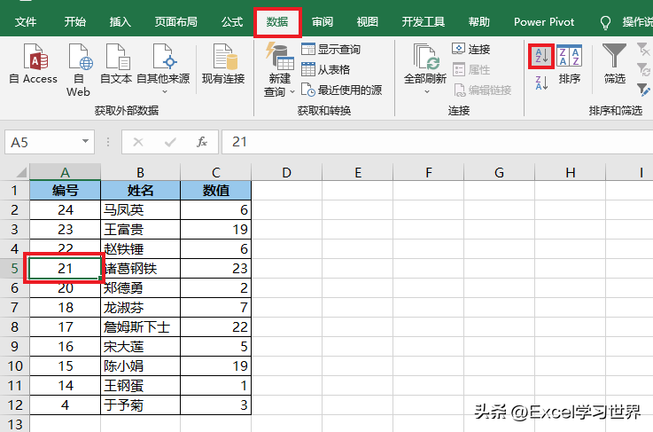Select row 12 header

[14, 405]
